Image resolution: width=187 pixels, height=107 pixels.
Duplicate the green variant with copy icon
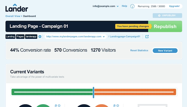coord(56,106)
